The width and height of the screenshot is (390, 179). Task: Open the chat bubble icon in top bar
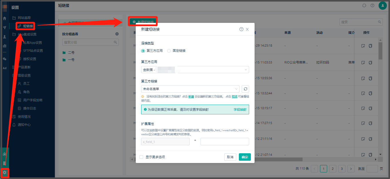[364, 5]
